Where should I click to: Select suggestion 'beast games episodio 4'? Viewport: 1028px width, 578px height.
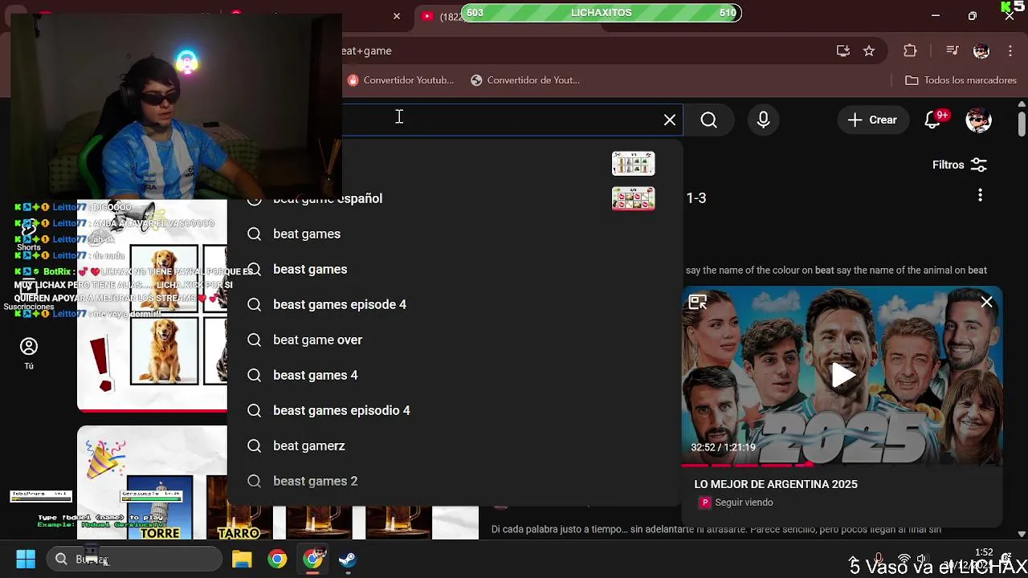(455, 410)
